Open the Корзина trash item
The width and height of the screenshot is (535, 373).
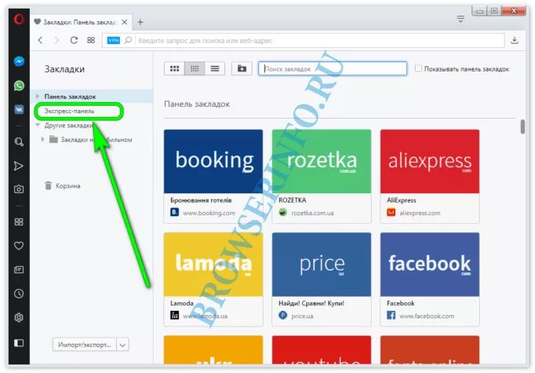[x=63, y=186]
